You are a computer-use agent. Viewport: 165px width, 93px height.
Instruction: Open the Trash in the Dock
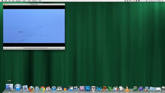pyautogui.click(x=163, y=89)
